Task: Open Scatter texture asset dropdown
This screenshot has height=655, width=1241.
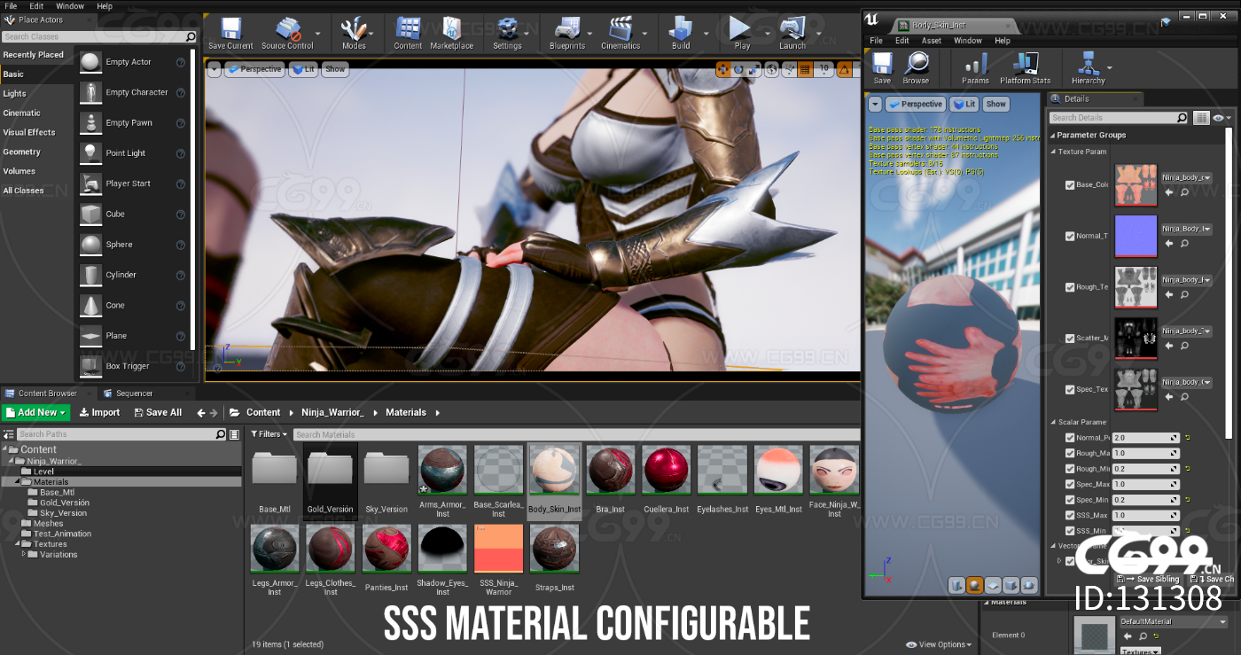Action: click(1187, 331)
